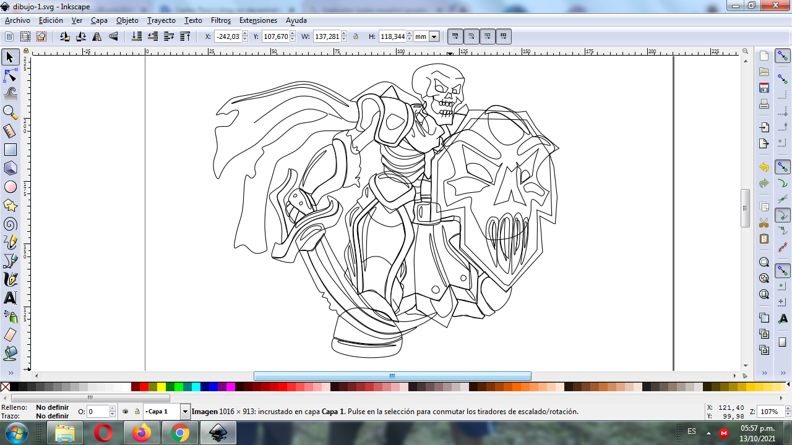Viewport: 792px width, 445px height.
Task: Select the Pencil freehand tool
Action: [x=10, y=242]
